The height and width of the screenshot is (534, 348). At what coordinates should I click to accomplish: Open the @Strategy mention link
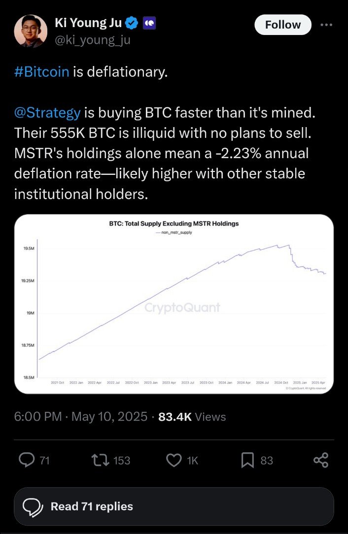(x=47, y=112)
